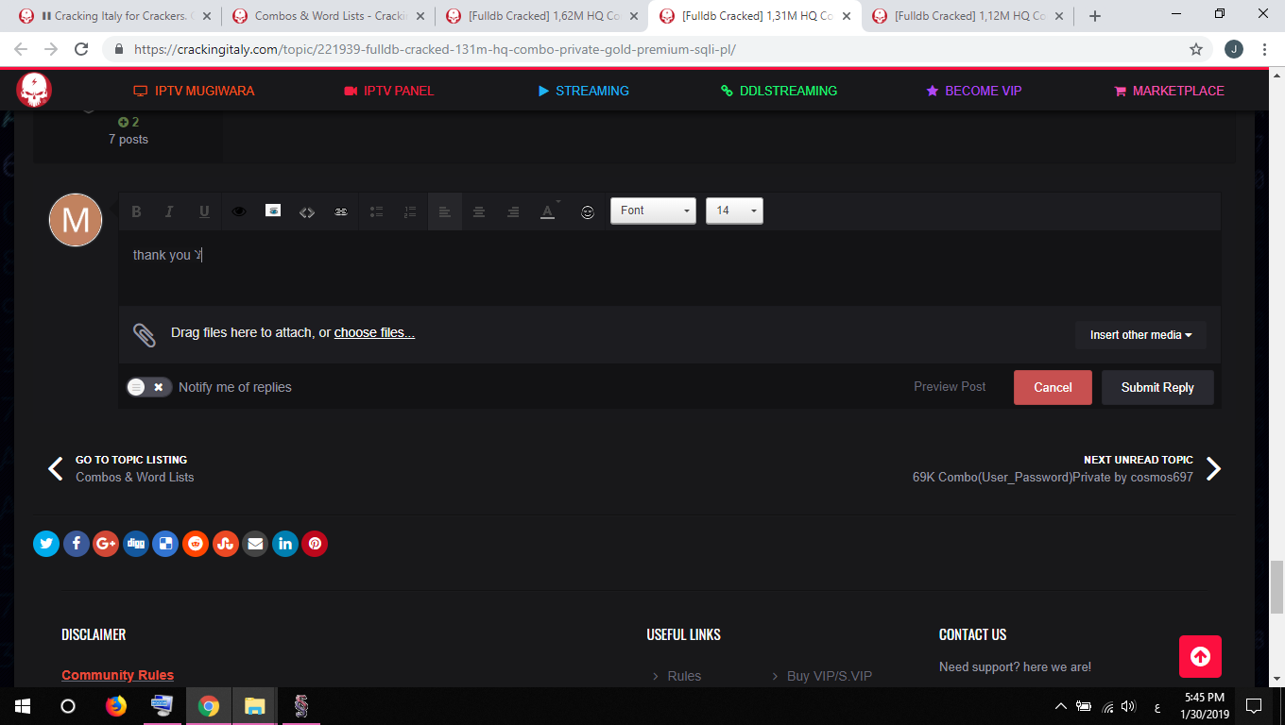Toggle the Notify me of replies switch
The width and height of the screenshot is (1285, 725).
[148, 387]
